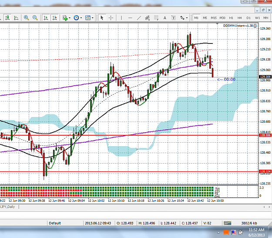Select the vertical line drawing tool

121,18
